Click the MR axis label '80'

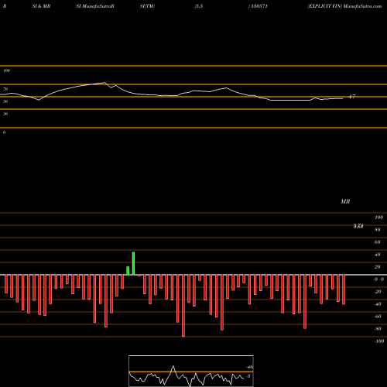click(x=378, y=230)
